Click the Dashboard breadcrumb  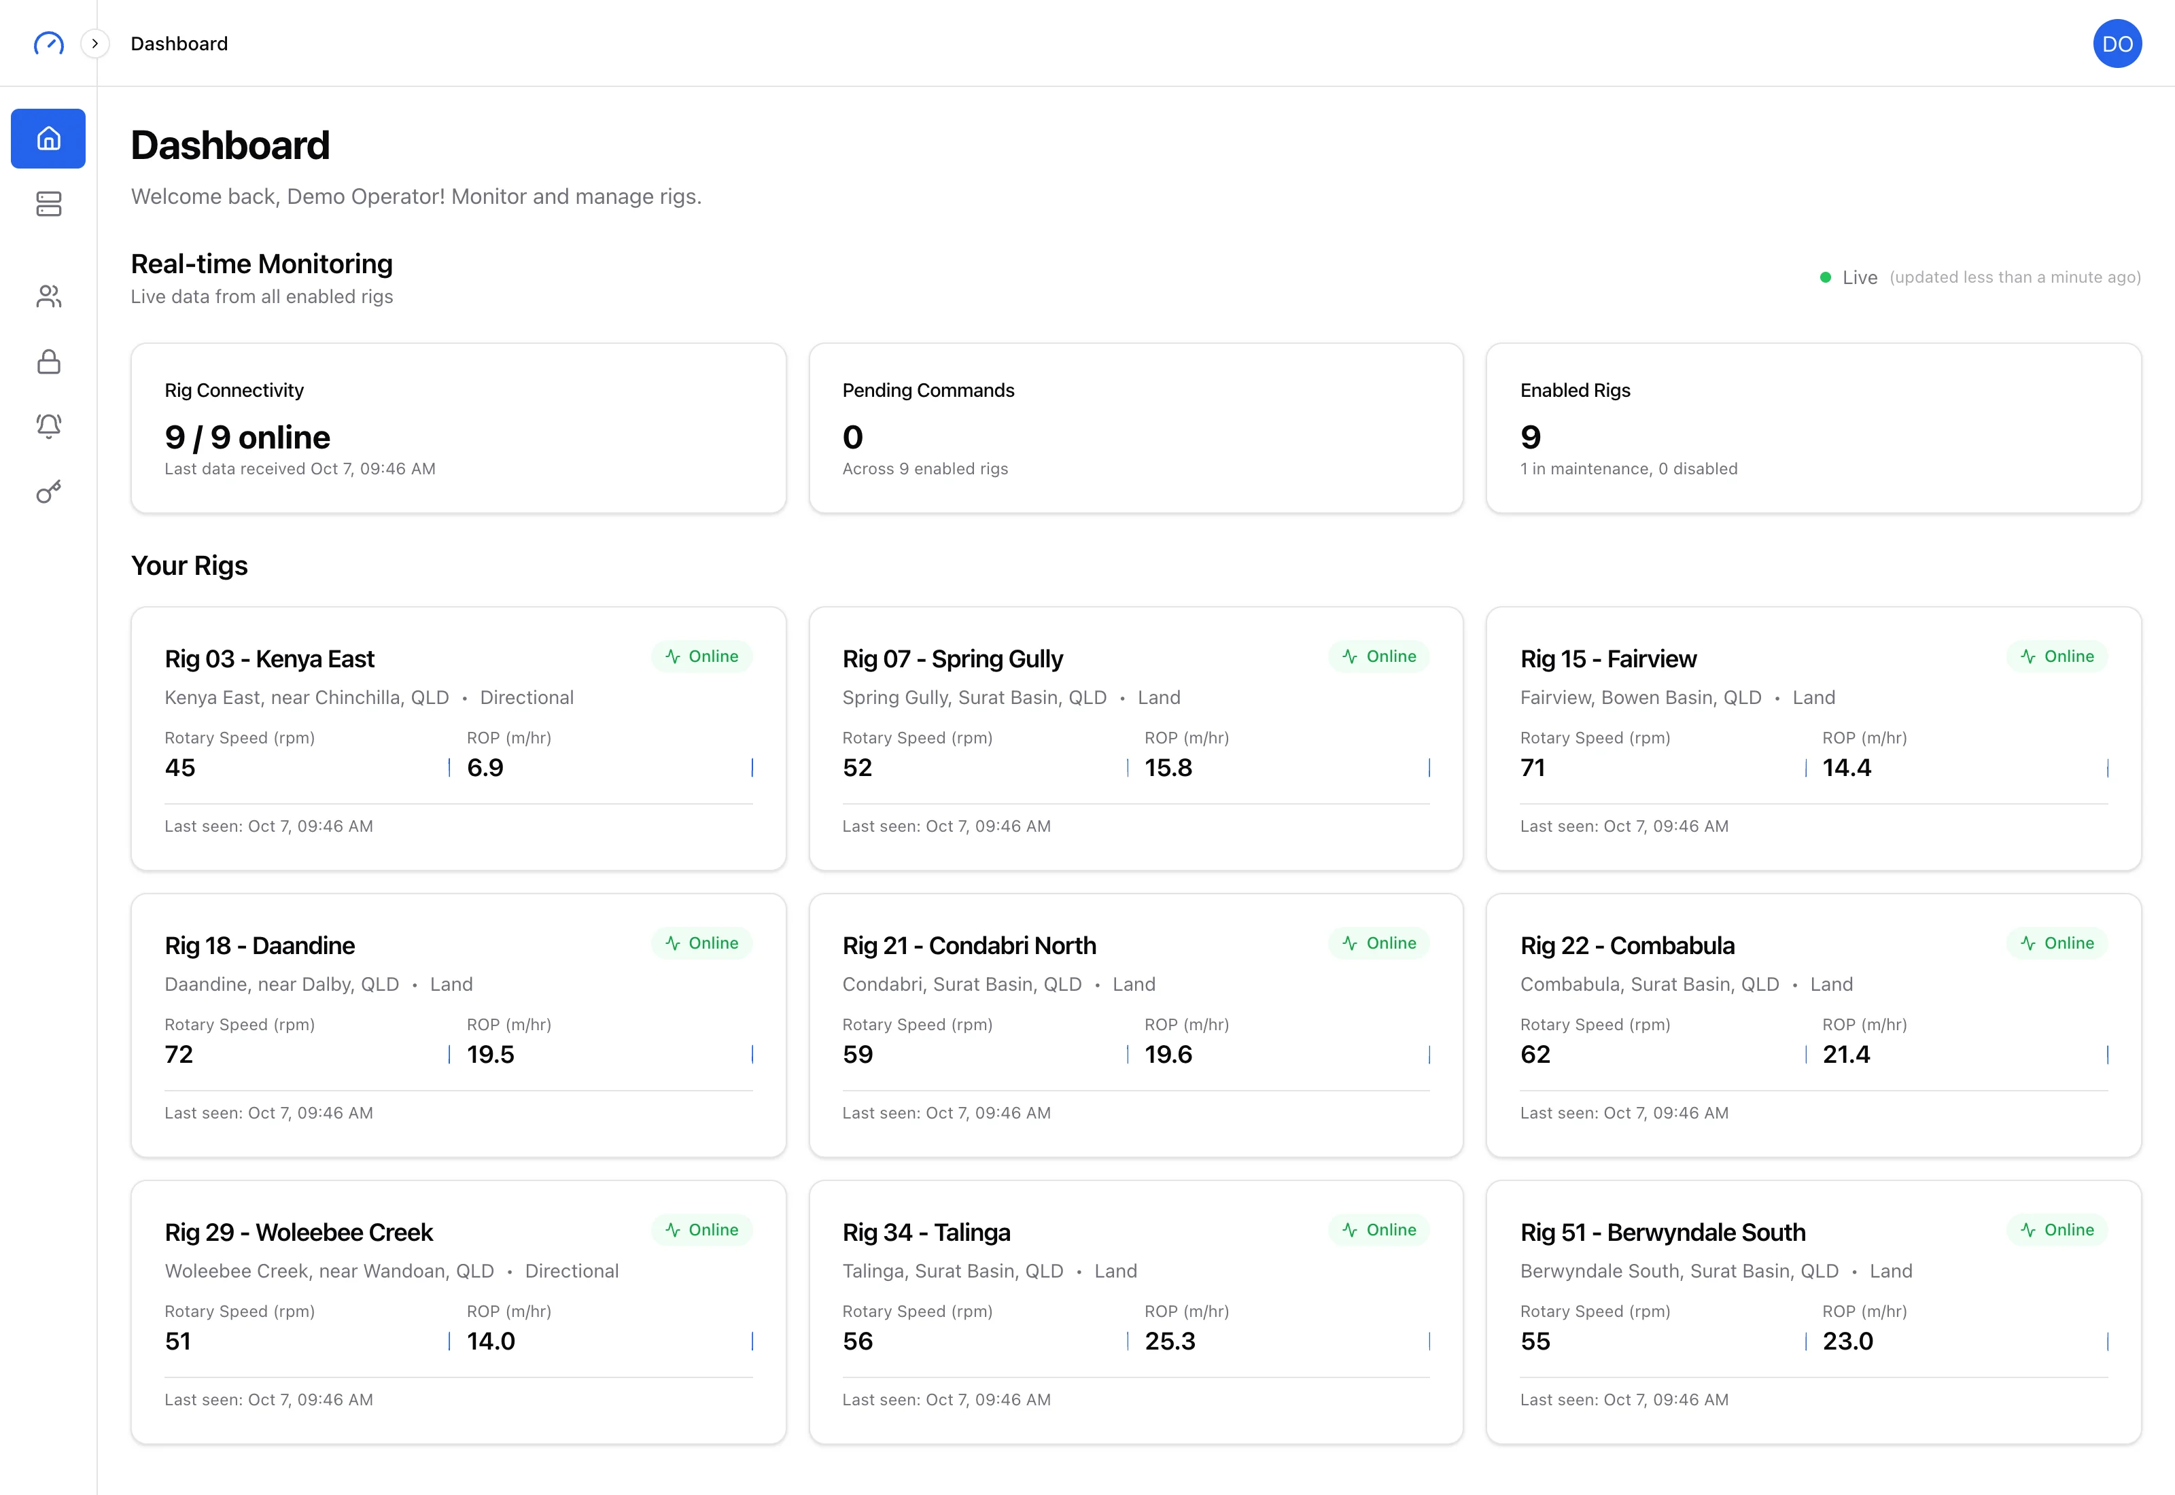click(x=179, y=44)
